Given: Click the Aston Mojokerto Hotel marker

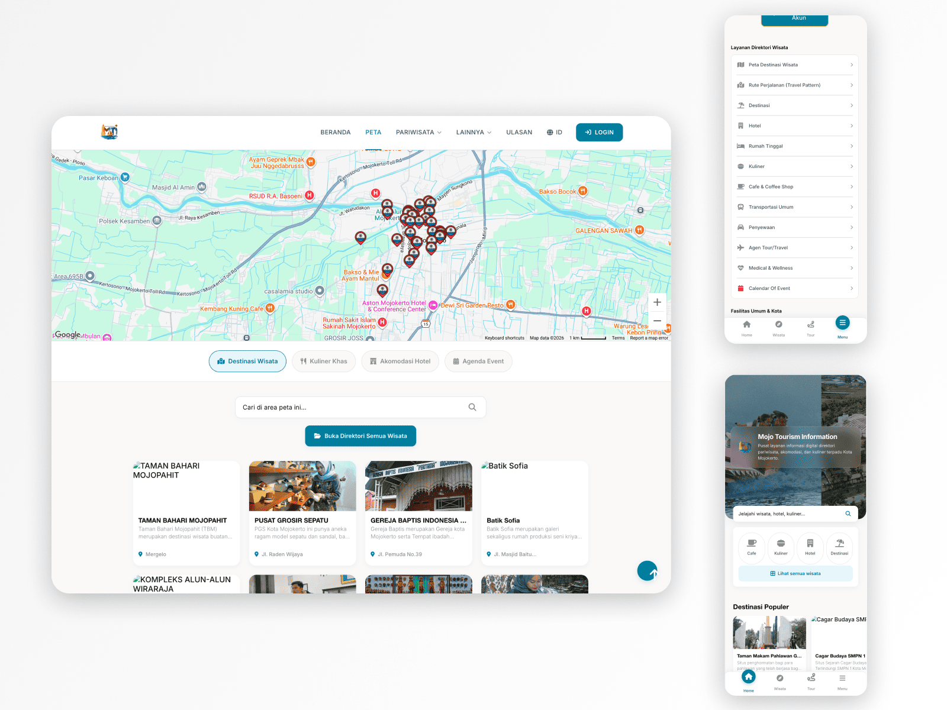Looking at the screenshot, I should (x=433, y=305).
